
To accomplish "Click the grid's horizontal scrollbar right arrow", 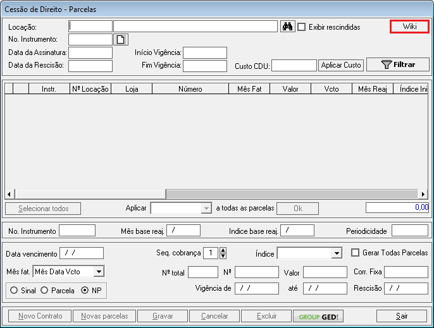I will click(423, 194).
